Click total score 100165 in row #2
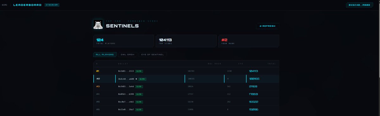The image size is (380, 116). (254, 79)
